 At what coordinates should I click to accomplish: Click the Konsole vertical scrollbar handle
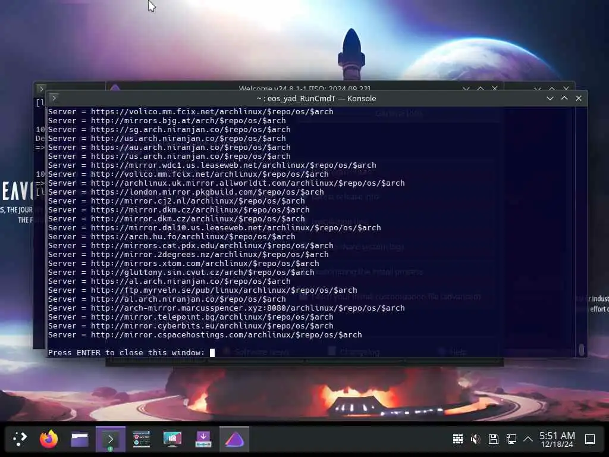pos(582,349)
